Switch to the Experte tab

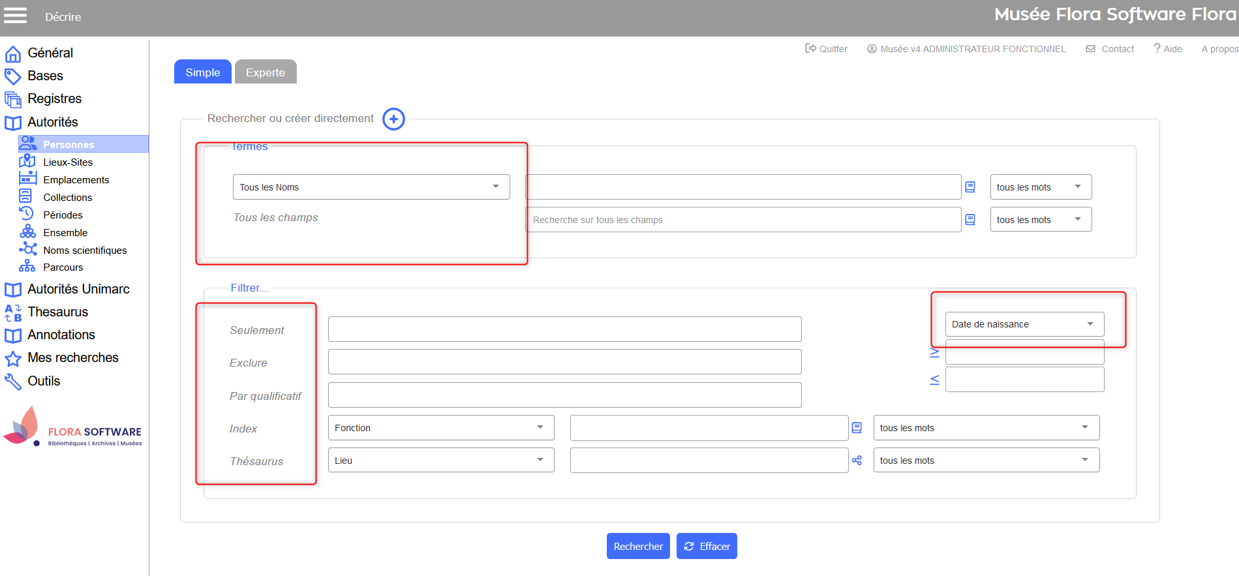(266, 72)
